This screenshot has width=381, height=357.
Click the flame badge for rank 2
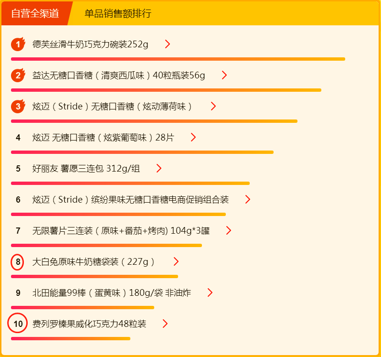(x=18, y=76)
